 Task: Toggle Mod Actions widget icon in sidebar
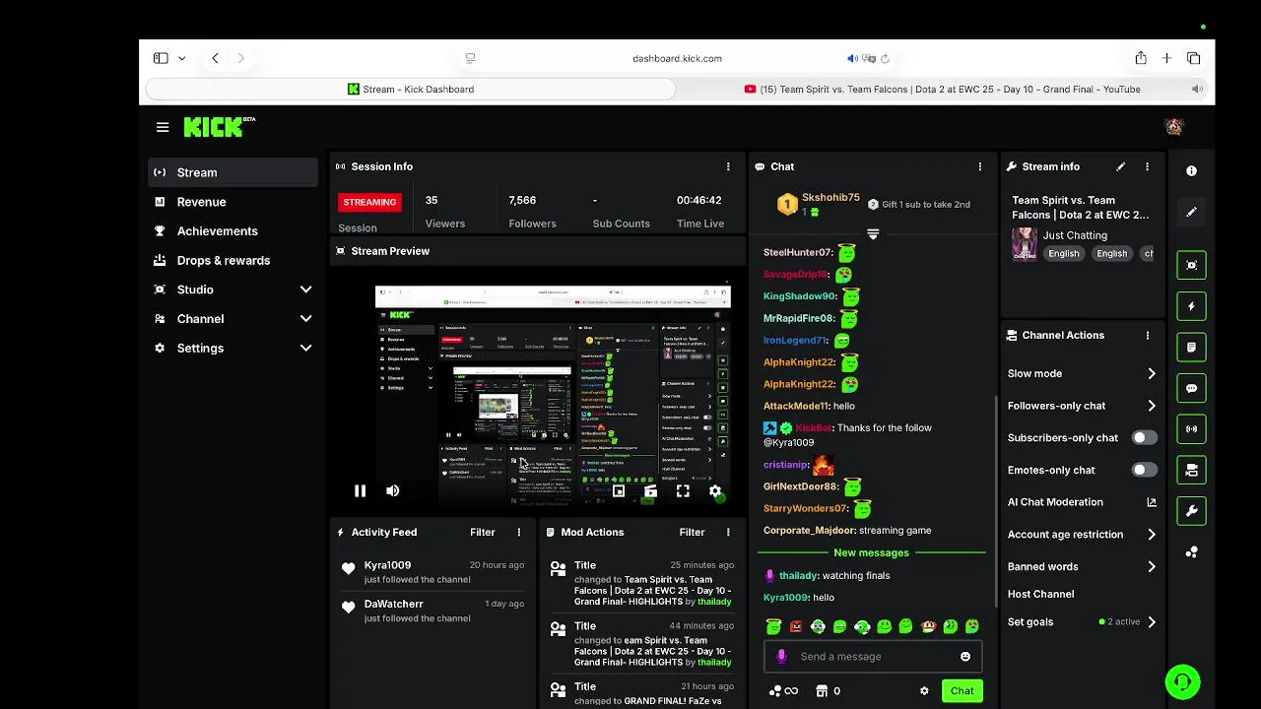pyautogui.click(x=1191, y=348)
